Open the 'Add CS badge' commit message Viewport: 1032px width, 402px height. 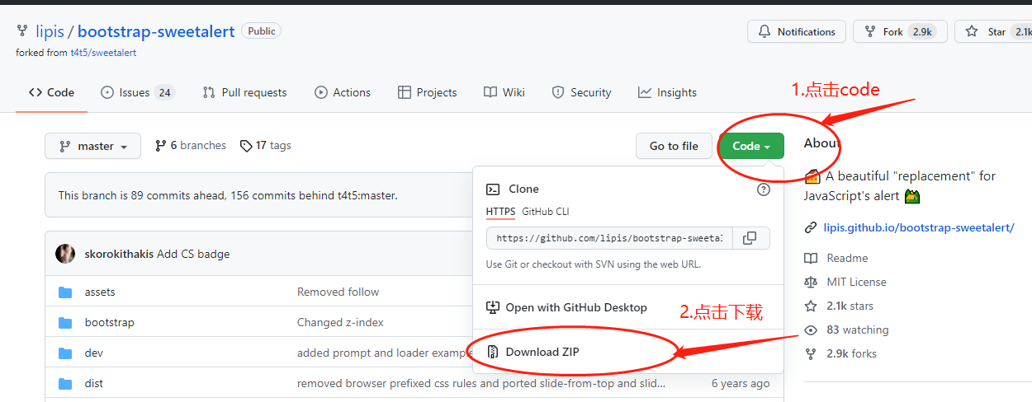tap(193, 254)
